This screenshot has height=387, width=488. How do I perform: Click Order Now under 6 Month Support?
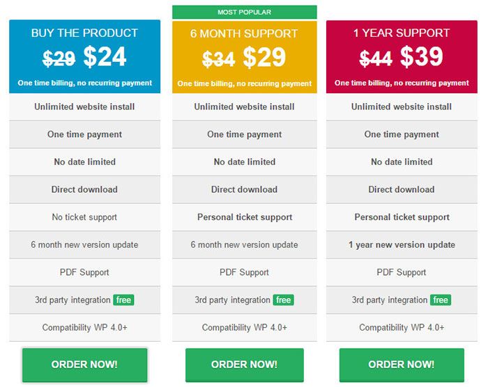coord(244,365)
